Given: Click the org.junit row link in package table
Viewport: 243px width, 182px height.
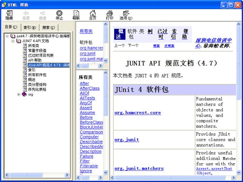Looking at the screenshot, I should (x=127, y=140).
